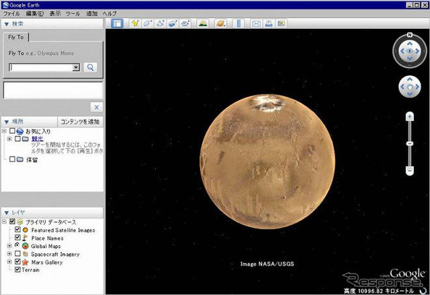Uncheck Featured Satellite Images layer
430x295 pixels.
click(17, 229)
